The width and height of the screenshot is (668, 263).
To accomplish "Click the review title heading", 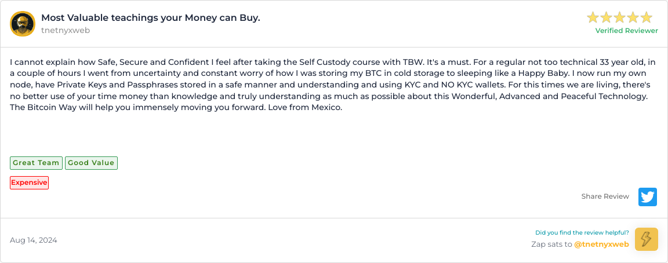I will coord(150,17).
